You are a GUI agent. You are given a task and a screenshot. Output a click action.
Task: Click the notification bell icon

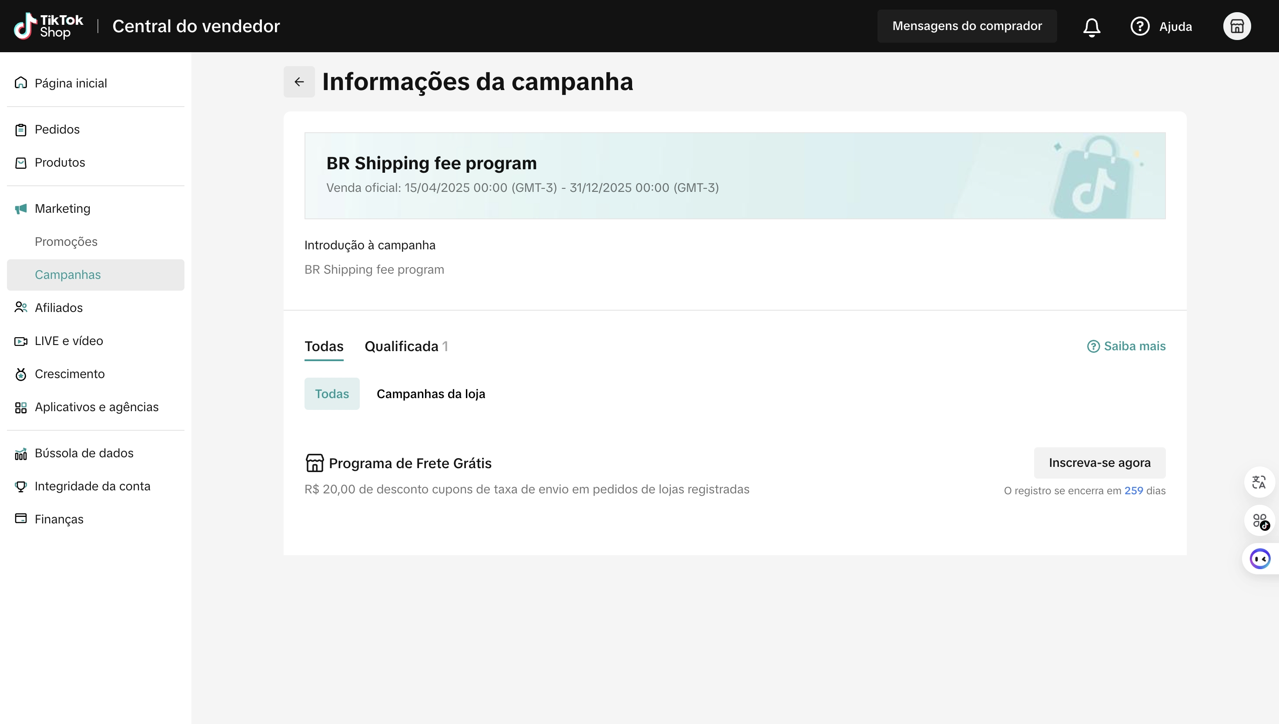(1092, 27)
